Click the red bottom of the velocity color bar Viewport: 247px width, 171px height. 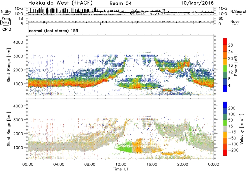[225, 153]
